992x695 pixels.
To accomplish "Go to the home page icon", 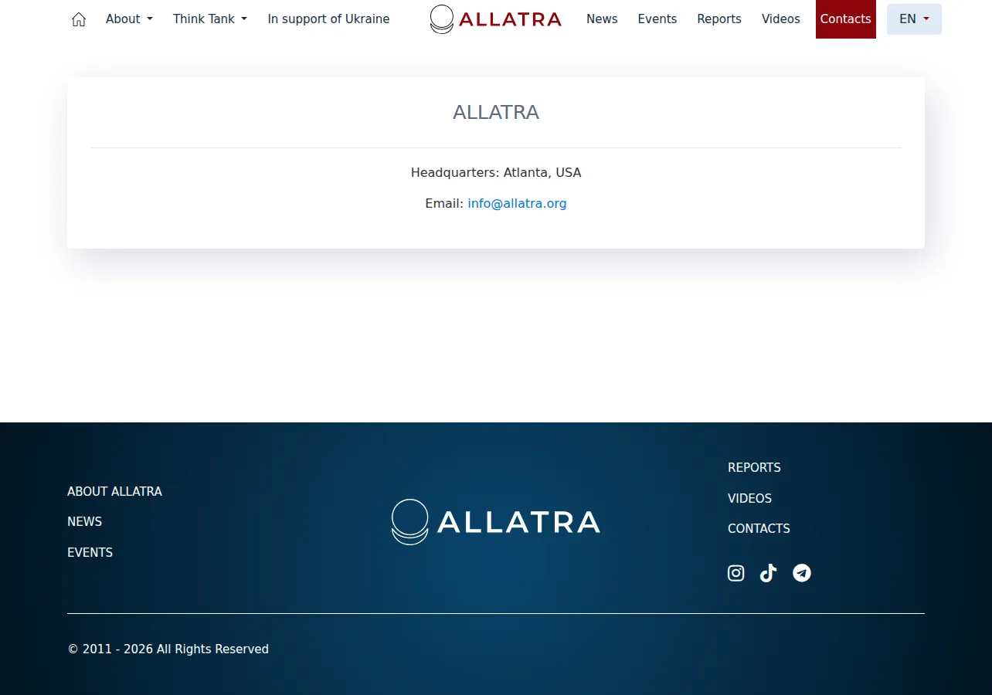I will tap(79, 19).
